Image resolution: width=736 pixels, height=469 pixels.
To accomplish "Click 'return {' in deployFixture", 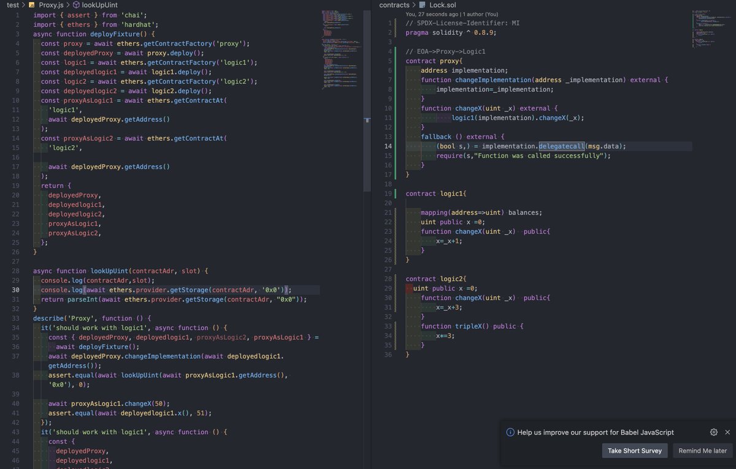I will pyautogui.click(x=56, y=186).
